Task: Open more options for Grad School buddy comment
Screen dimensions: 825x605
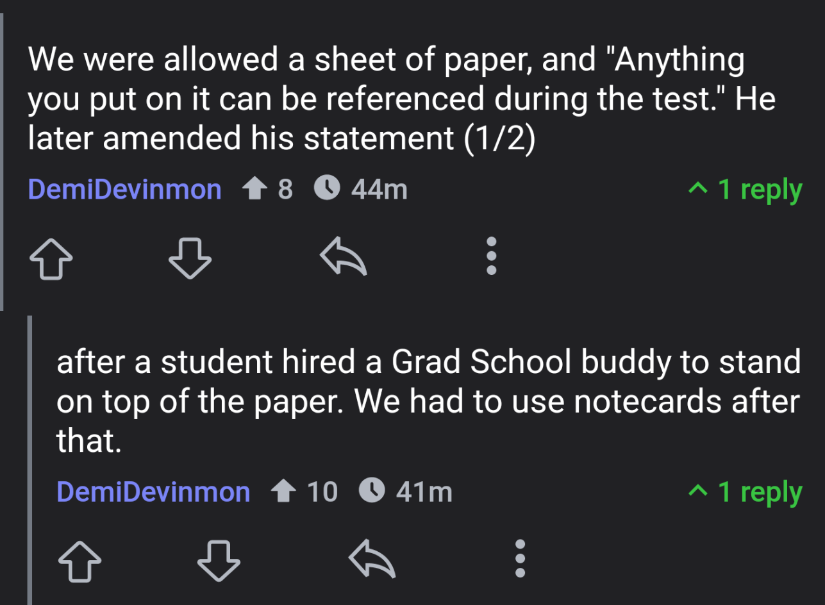Action: pyautogui.click(x=520, y=558)
